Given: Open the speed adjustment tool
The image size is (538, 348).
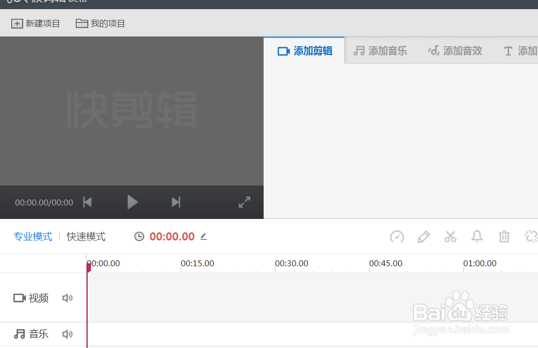Looking at the screenshot, I should point(397,237).
